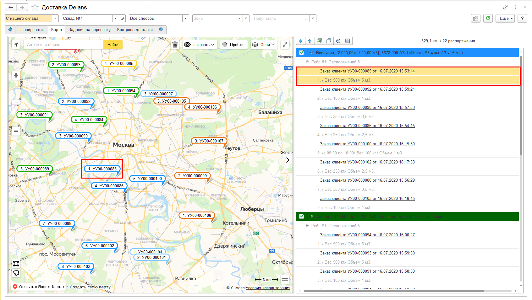Image resolution: width=532 pixels, height=300 pixels.
Task: Expand the map side panel chevron
Action: click(288, 160)
